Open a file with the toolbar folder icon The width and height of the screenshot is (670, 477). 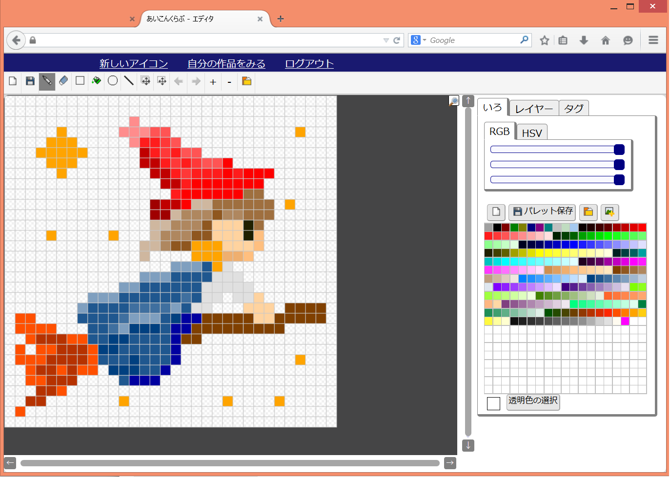(247, 81)
